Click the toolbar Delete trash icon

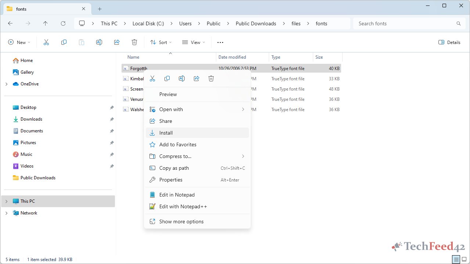(134, 42)
